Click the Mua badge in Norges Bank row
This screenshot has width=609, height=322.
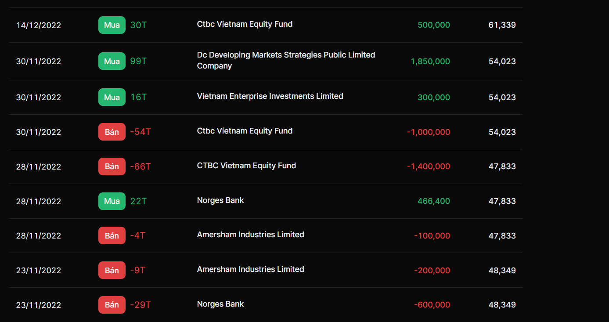tap(112, 201)
